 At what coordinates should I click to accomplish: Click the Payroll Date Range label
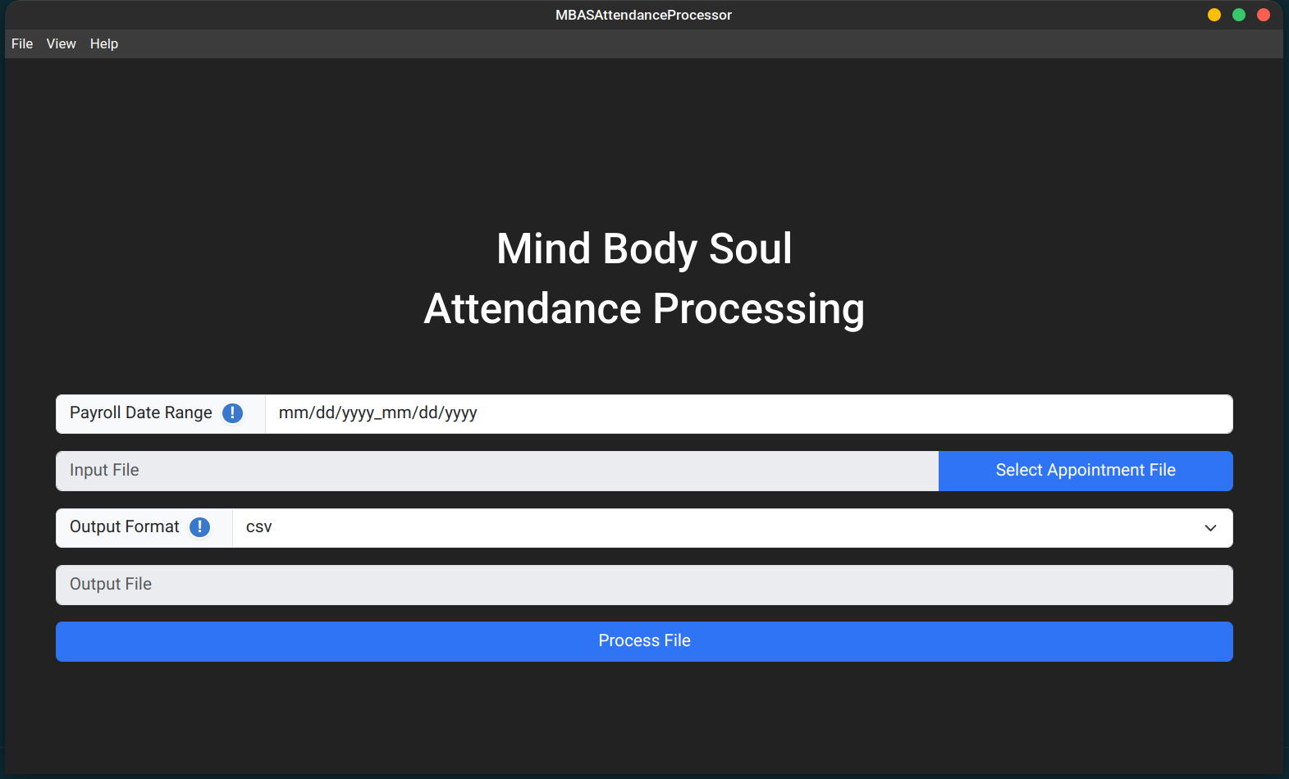141,413
